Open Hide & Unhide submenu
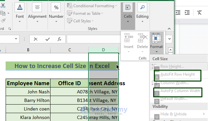 coord(179,114)
